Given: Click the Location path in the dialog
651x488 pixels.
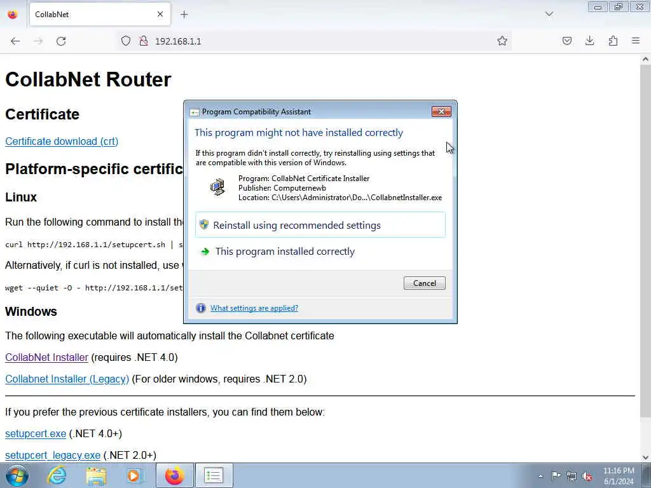Looking at the screenshot, I should (340, 198).
